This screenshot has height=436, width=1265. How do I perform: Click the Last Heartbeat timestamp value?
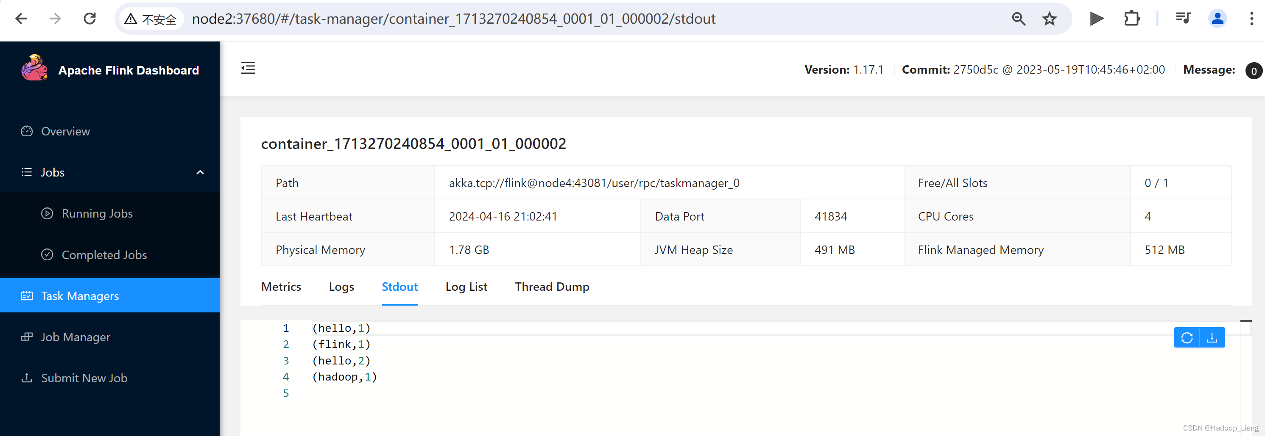503,216
